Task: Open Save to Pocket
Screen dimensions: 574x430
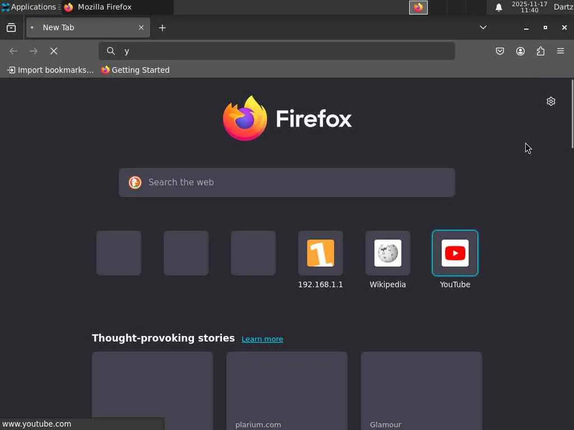Action: click(499, 51)
